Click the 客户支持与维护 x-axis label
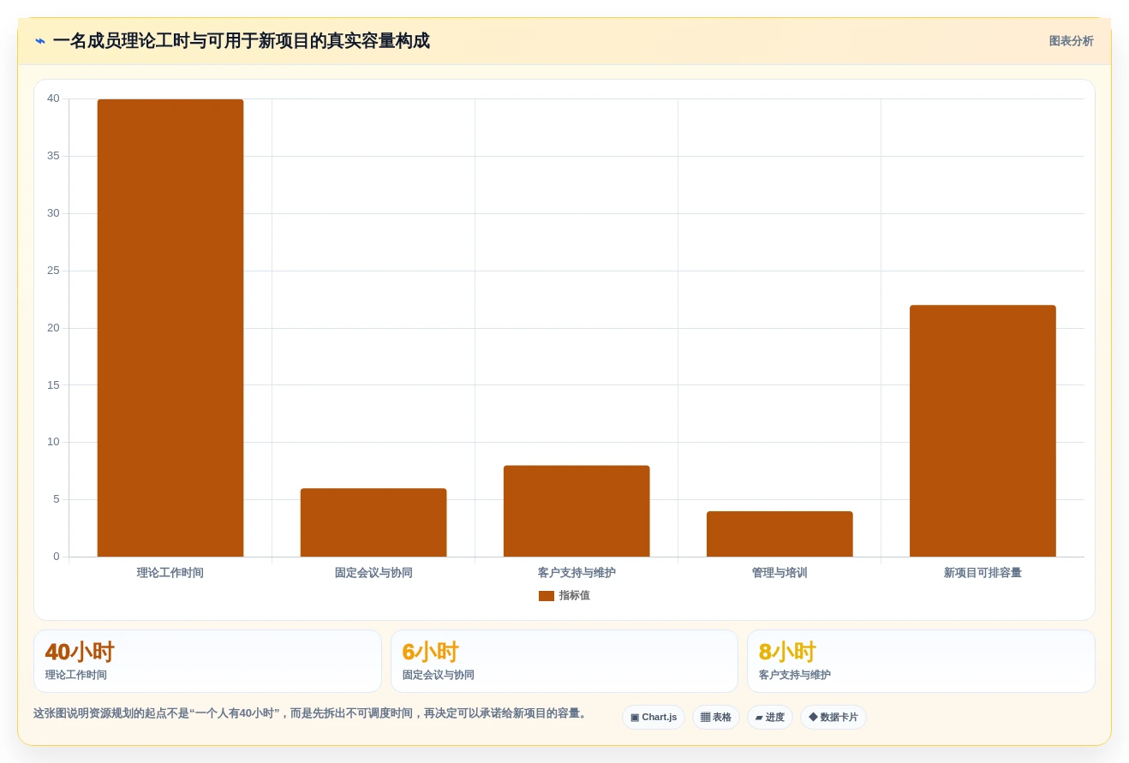This screenshot has width=1129, height=763. coord(576,573)
